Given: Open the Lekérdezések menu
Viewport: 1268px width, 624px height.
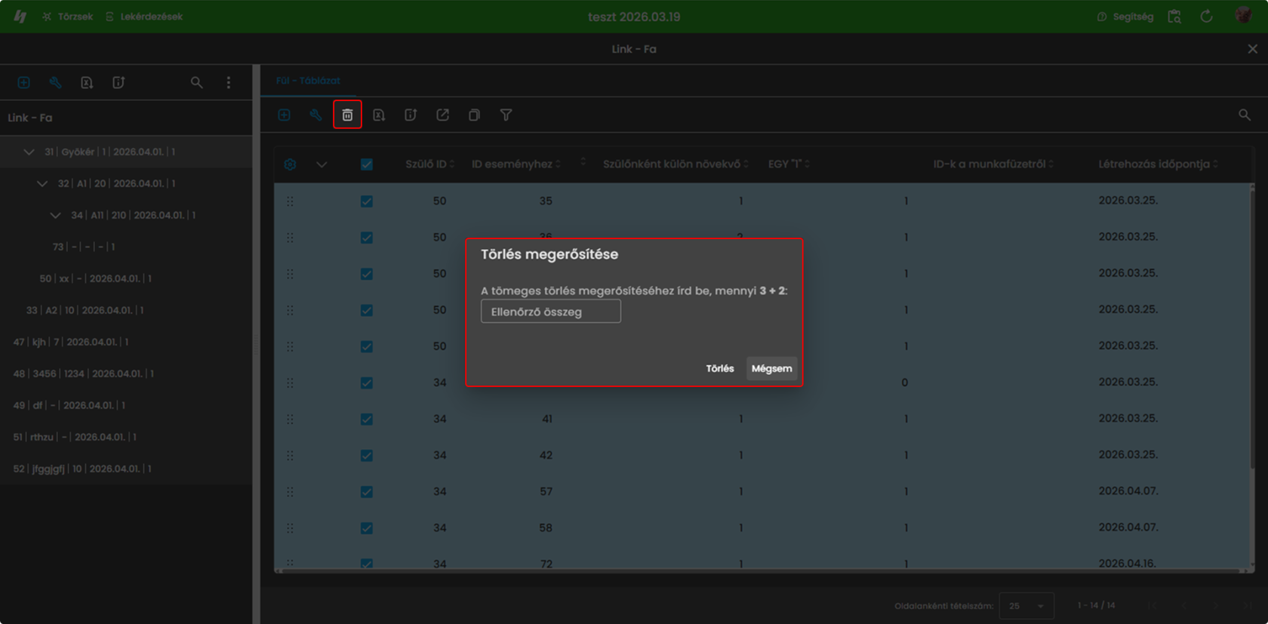Looking at the screenshot, I should (144, 16).
